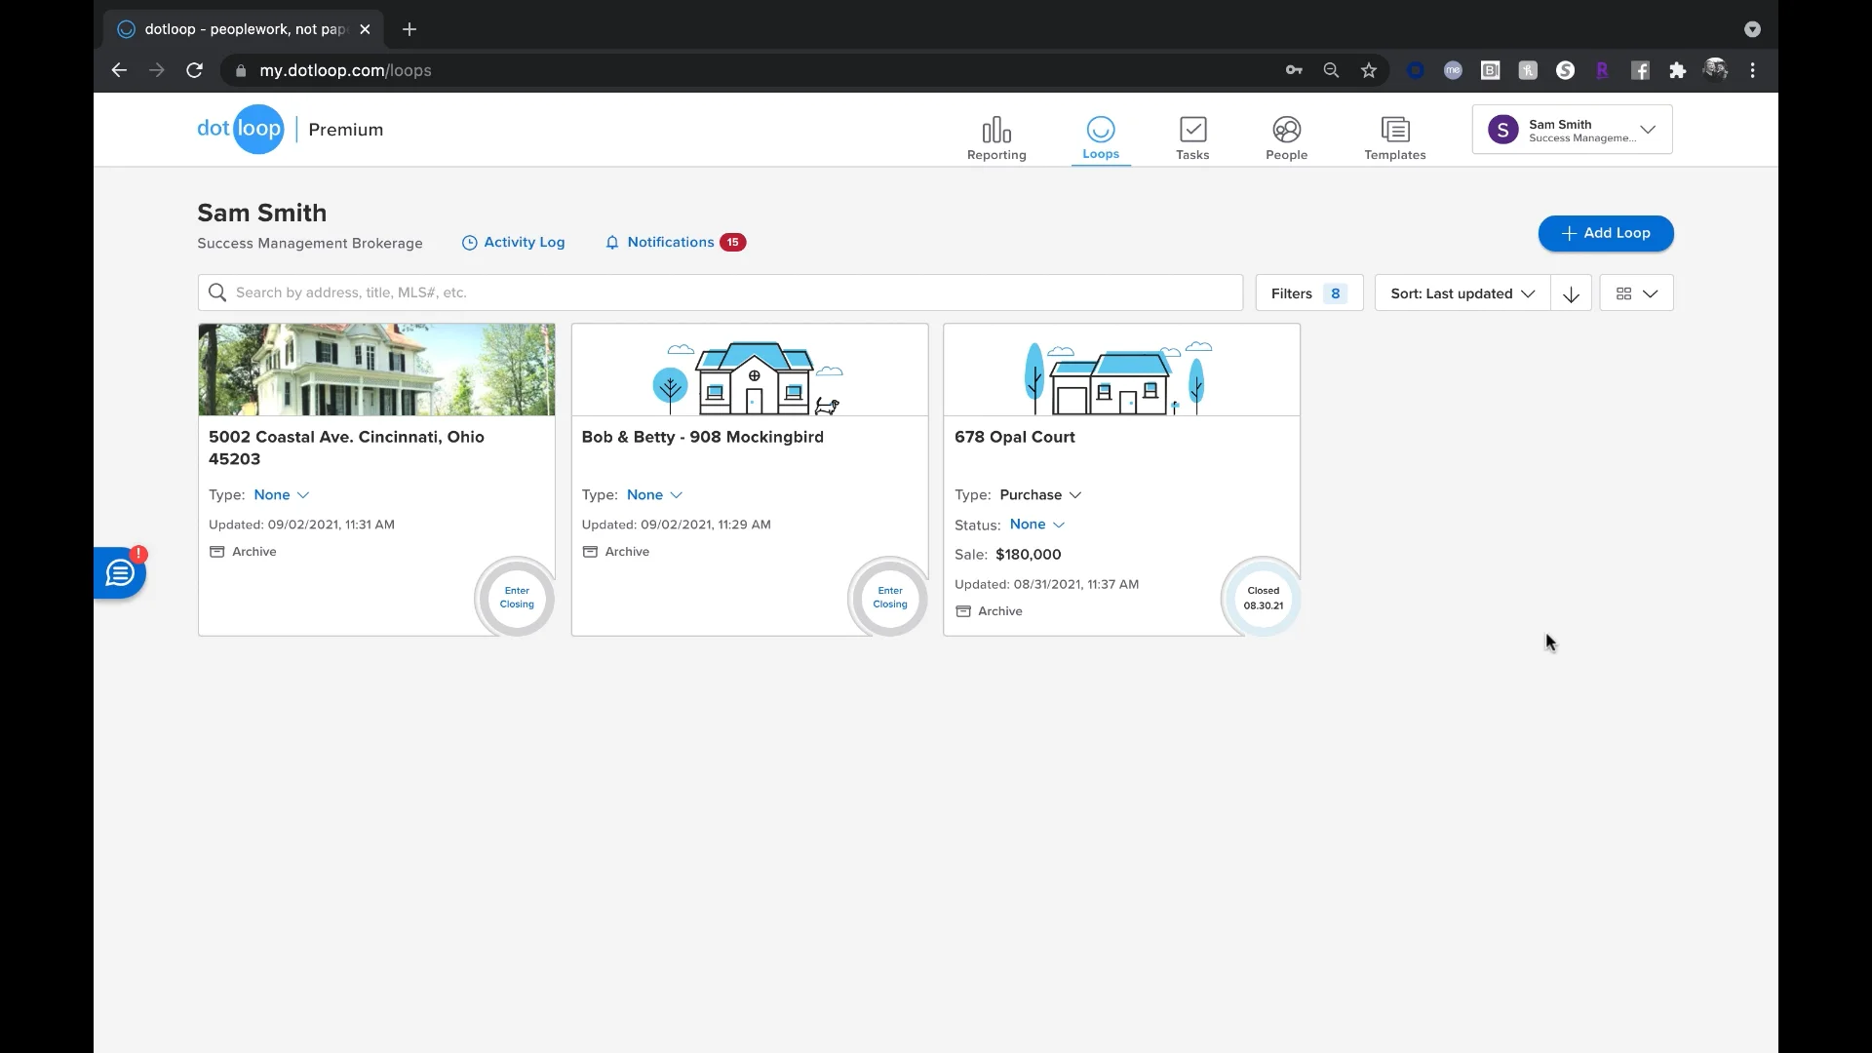Expand the grid view layout dropdown
1872x1053 pixels.
pos(1636,293)
